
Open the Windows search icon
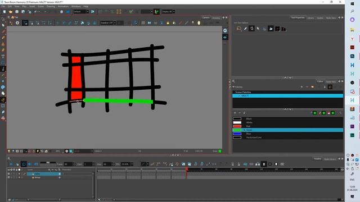pos(353,11)
